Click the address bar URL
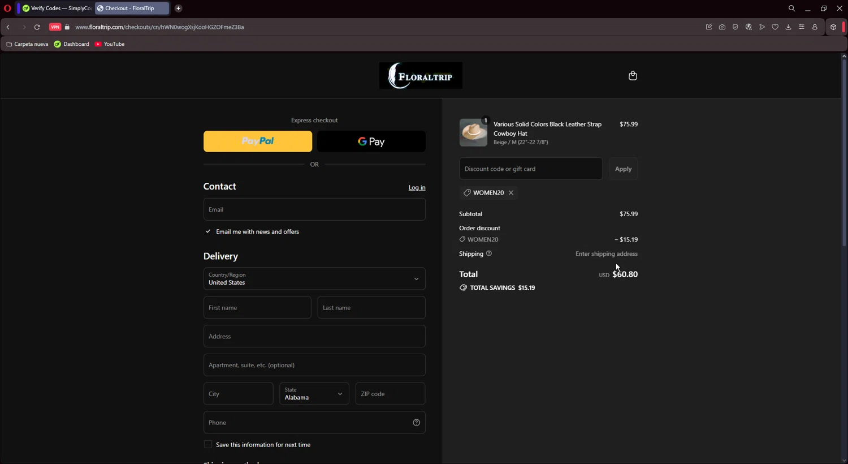Image resolution: width=848 pixels, height=464 pixels. (159, 27)
